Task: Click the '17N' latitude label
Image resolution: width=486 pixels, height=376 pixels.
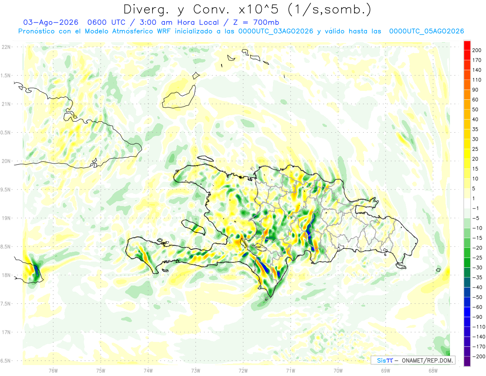Action: pos(6,332)
